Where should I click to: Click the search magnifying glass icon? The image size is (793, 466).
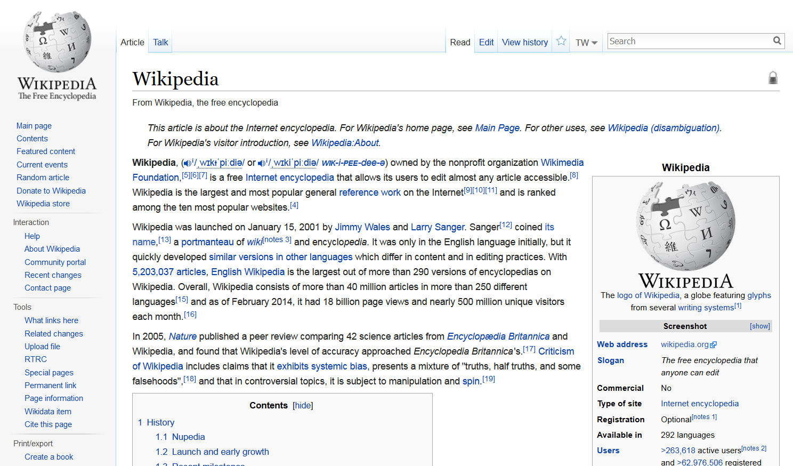pos(777,41)
